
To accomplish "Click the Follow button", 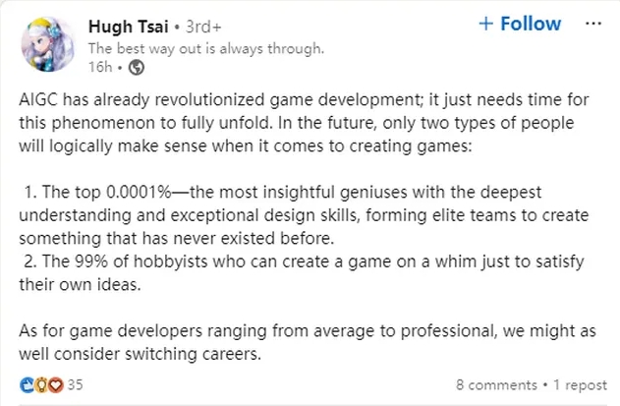I will tap(520, 24).
